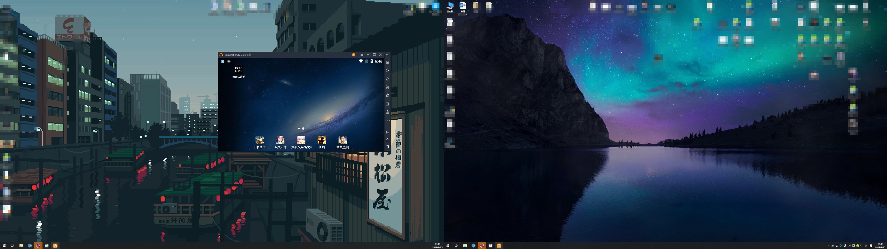Open the keyboard mapping icon in sidebar
Viewport: 887px width, 249px height.
click(387, 63)
